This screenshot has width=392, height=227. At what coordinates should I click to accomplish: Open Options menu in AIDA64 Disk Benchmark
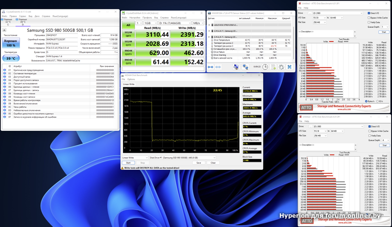[x=131, y=79]
